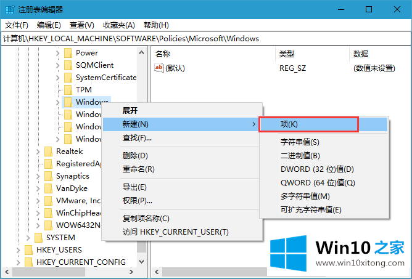Click the TPM folder icon

point(68,90)
